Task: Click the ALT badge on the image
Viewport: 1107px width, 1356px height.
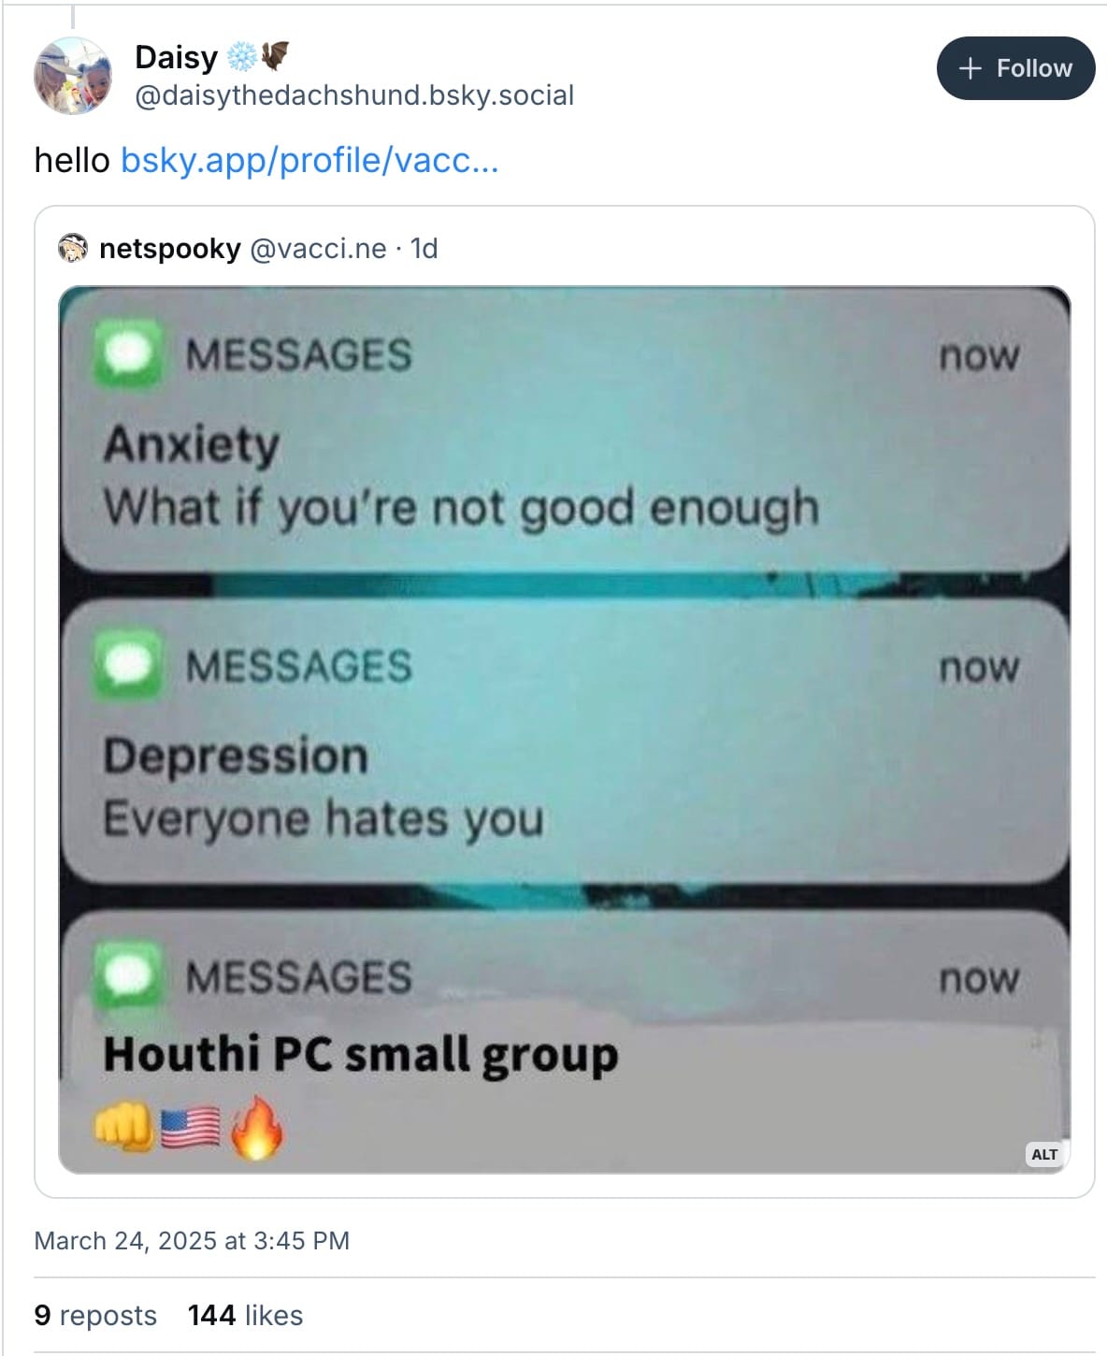Action: coord(1044,1154)
